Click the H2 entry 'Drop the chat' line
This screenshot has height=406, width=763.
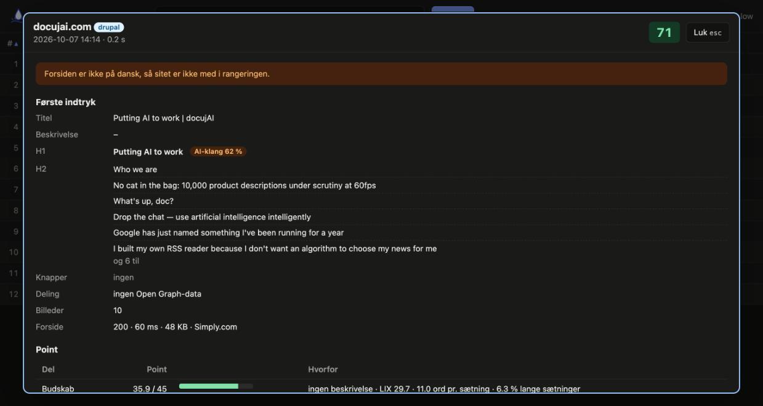(212, 217)
